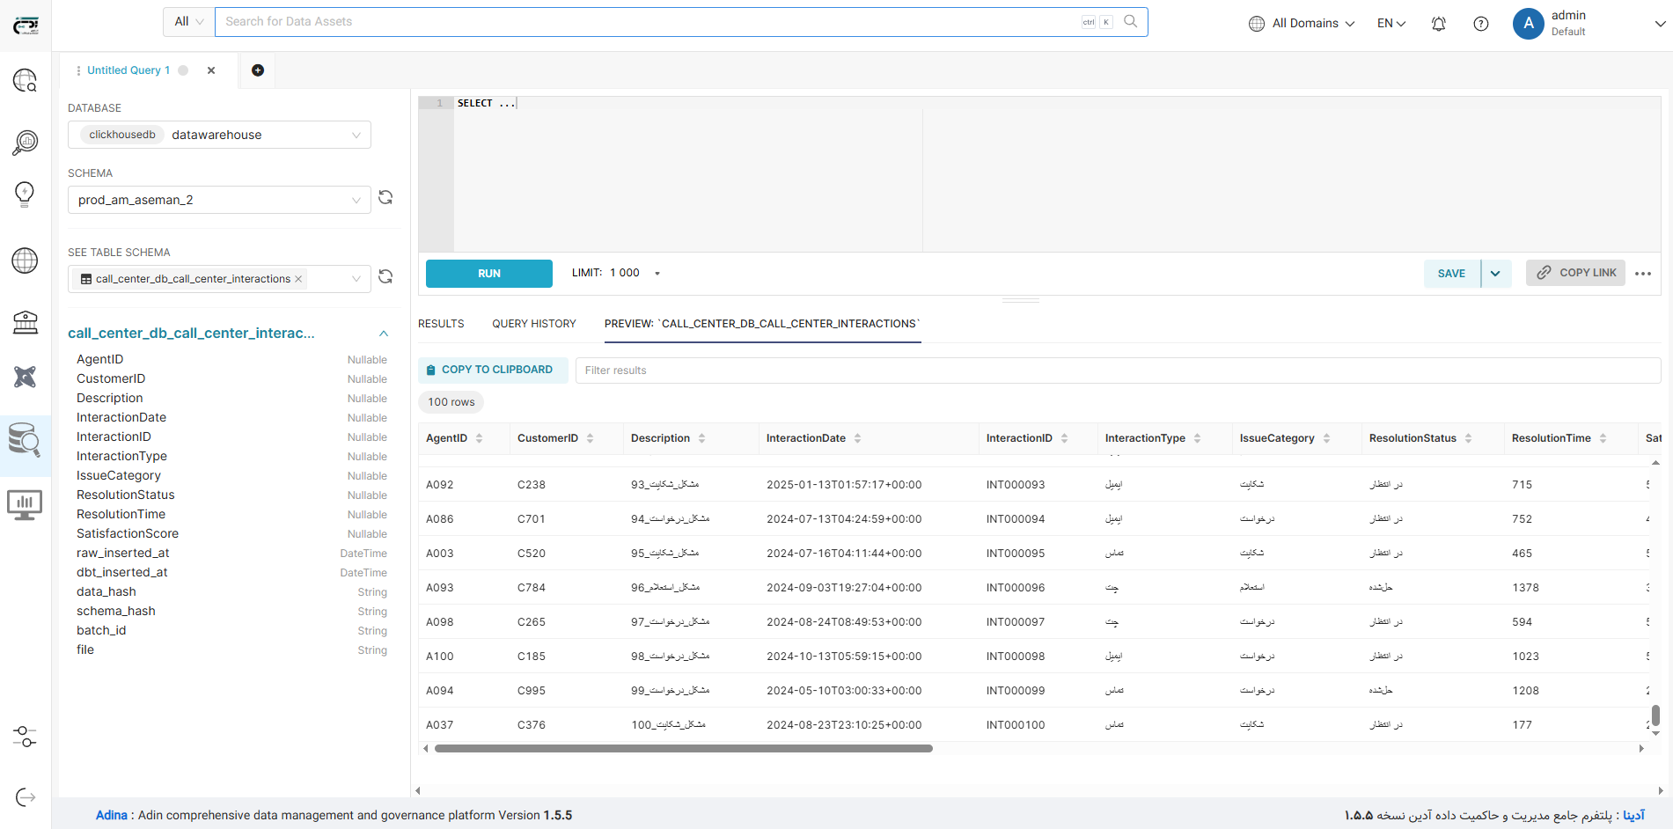Refresh the table schema list
Screen dimensions: 1673x829
coord(385,277)
